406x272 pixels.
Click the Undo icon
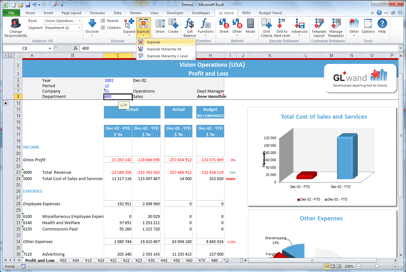(x=34, y=5)
